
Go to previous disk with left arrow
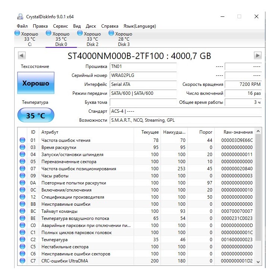pyautogui.click(x=22, y=55)
